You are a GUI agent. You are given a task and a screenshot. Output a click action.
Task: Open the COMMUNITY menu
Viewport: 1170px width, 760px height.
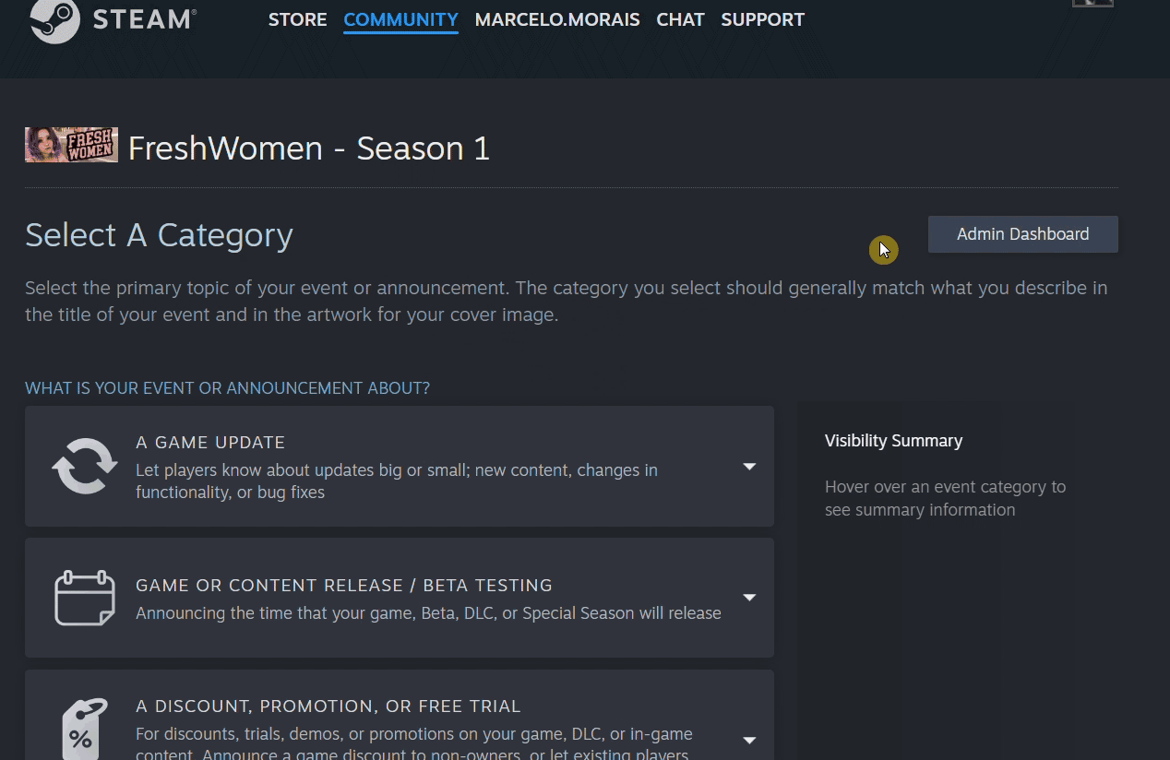pos(400,19)
